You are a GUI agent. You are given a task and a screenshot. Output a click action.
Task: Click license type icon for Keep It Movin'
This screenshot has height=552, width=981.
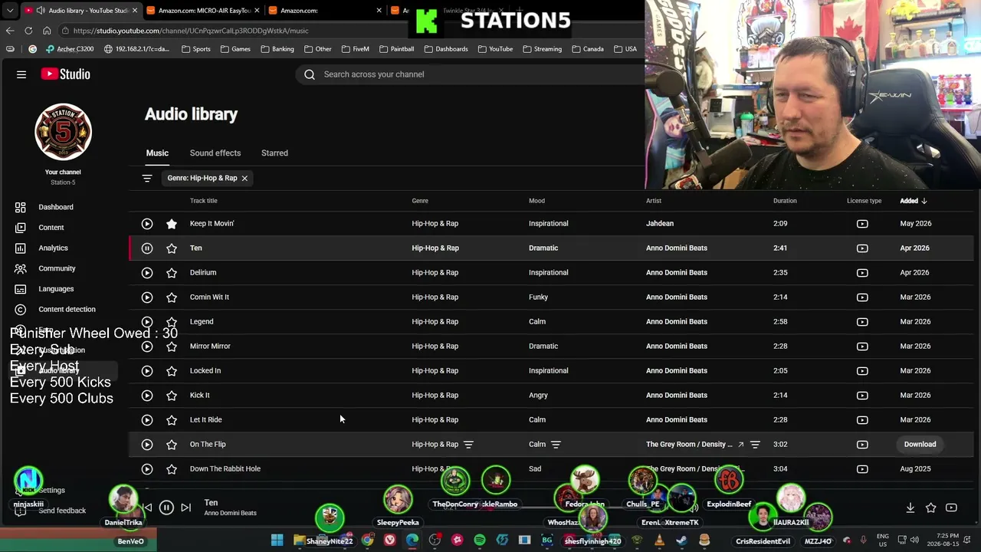point(862,224)
